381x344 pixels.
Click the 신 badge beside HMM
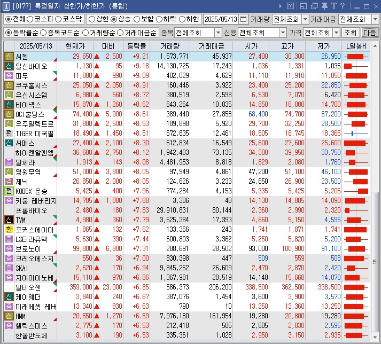pyautogui.click(x=9, y=316)
